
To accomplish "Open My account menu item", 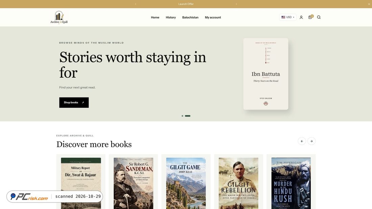I will [213, 17].
